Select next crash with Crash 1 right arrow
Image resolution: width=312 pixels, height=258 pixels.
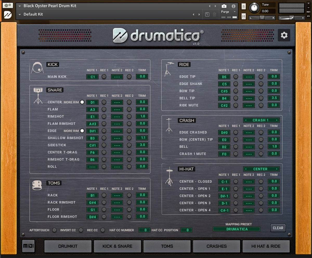pos(277,120)
